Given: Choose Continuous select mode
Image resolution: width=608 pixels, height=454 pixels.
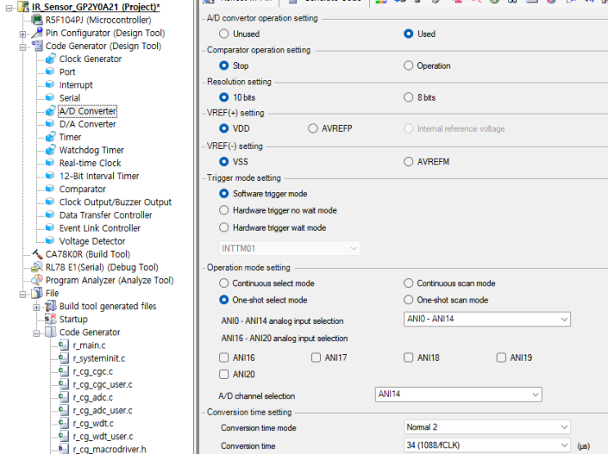Looking at the screenshot, I should 223,283.
